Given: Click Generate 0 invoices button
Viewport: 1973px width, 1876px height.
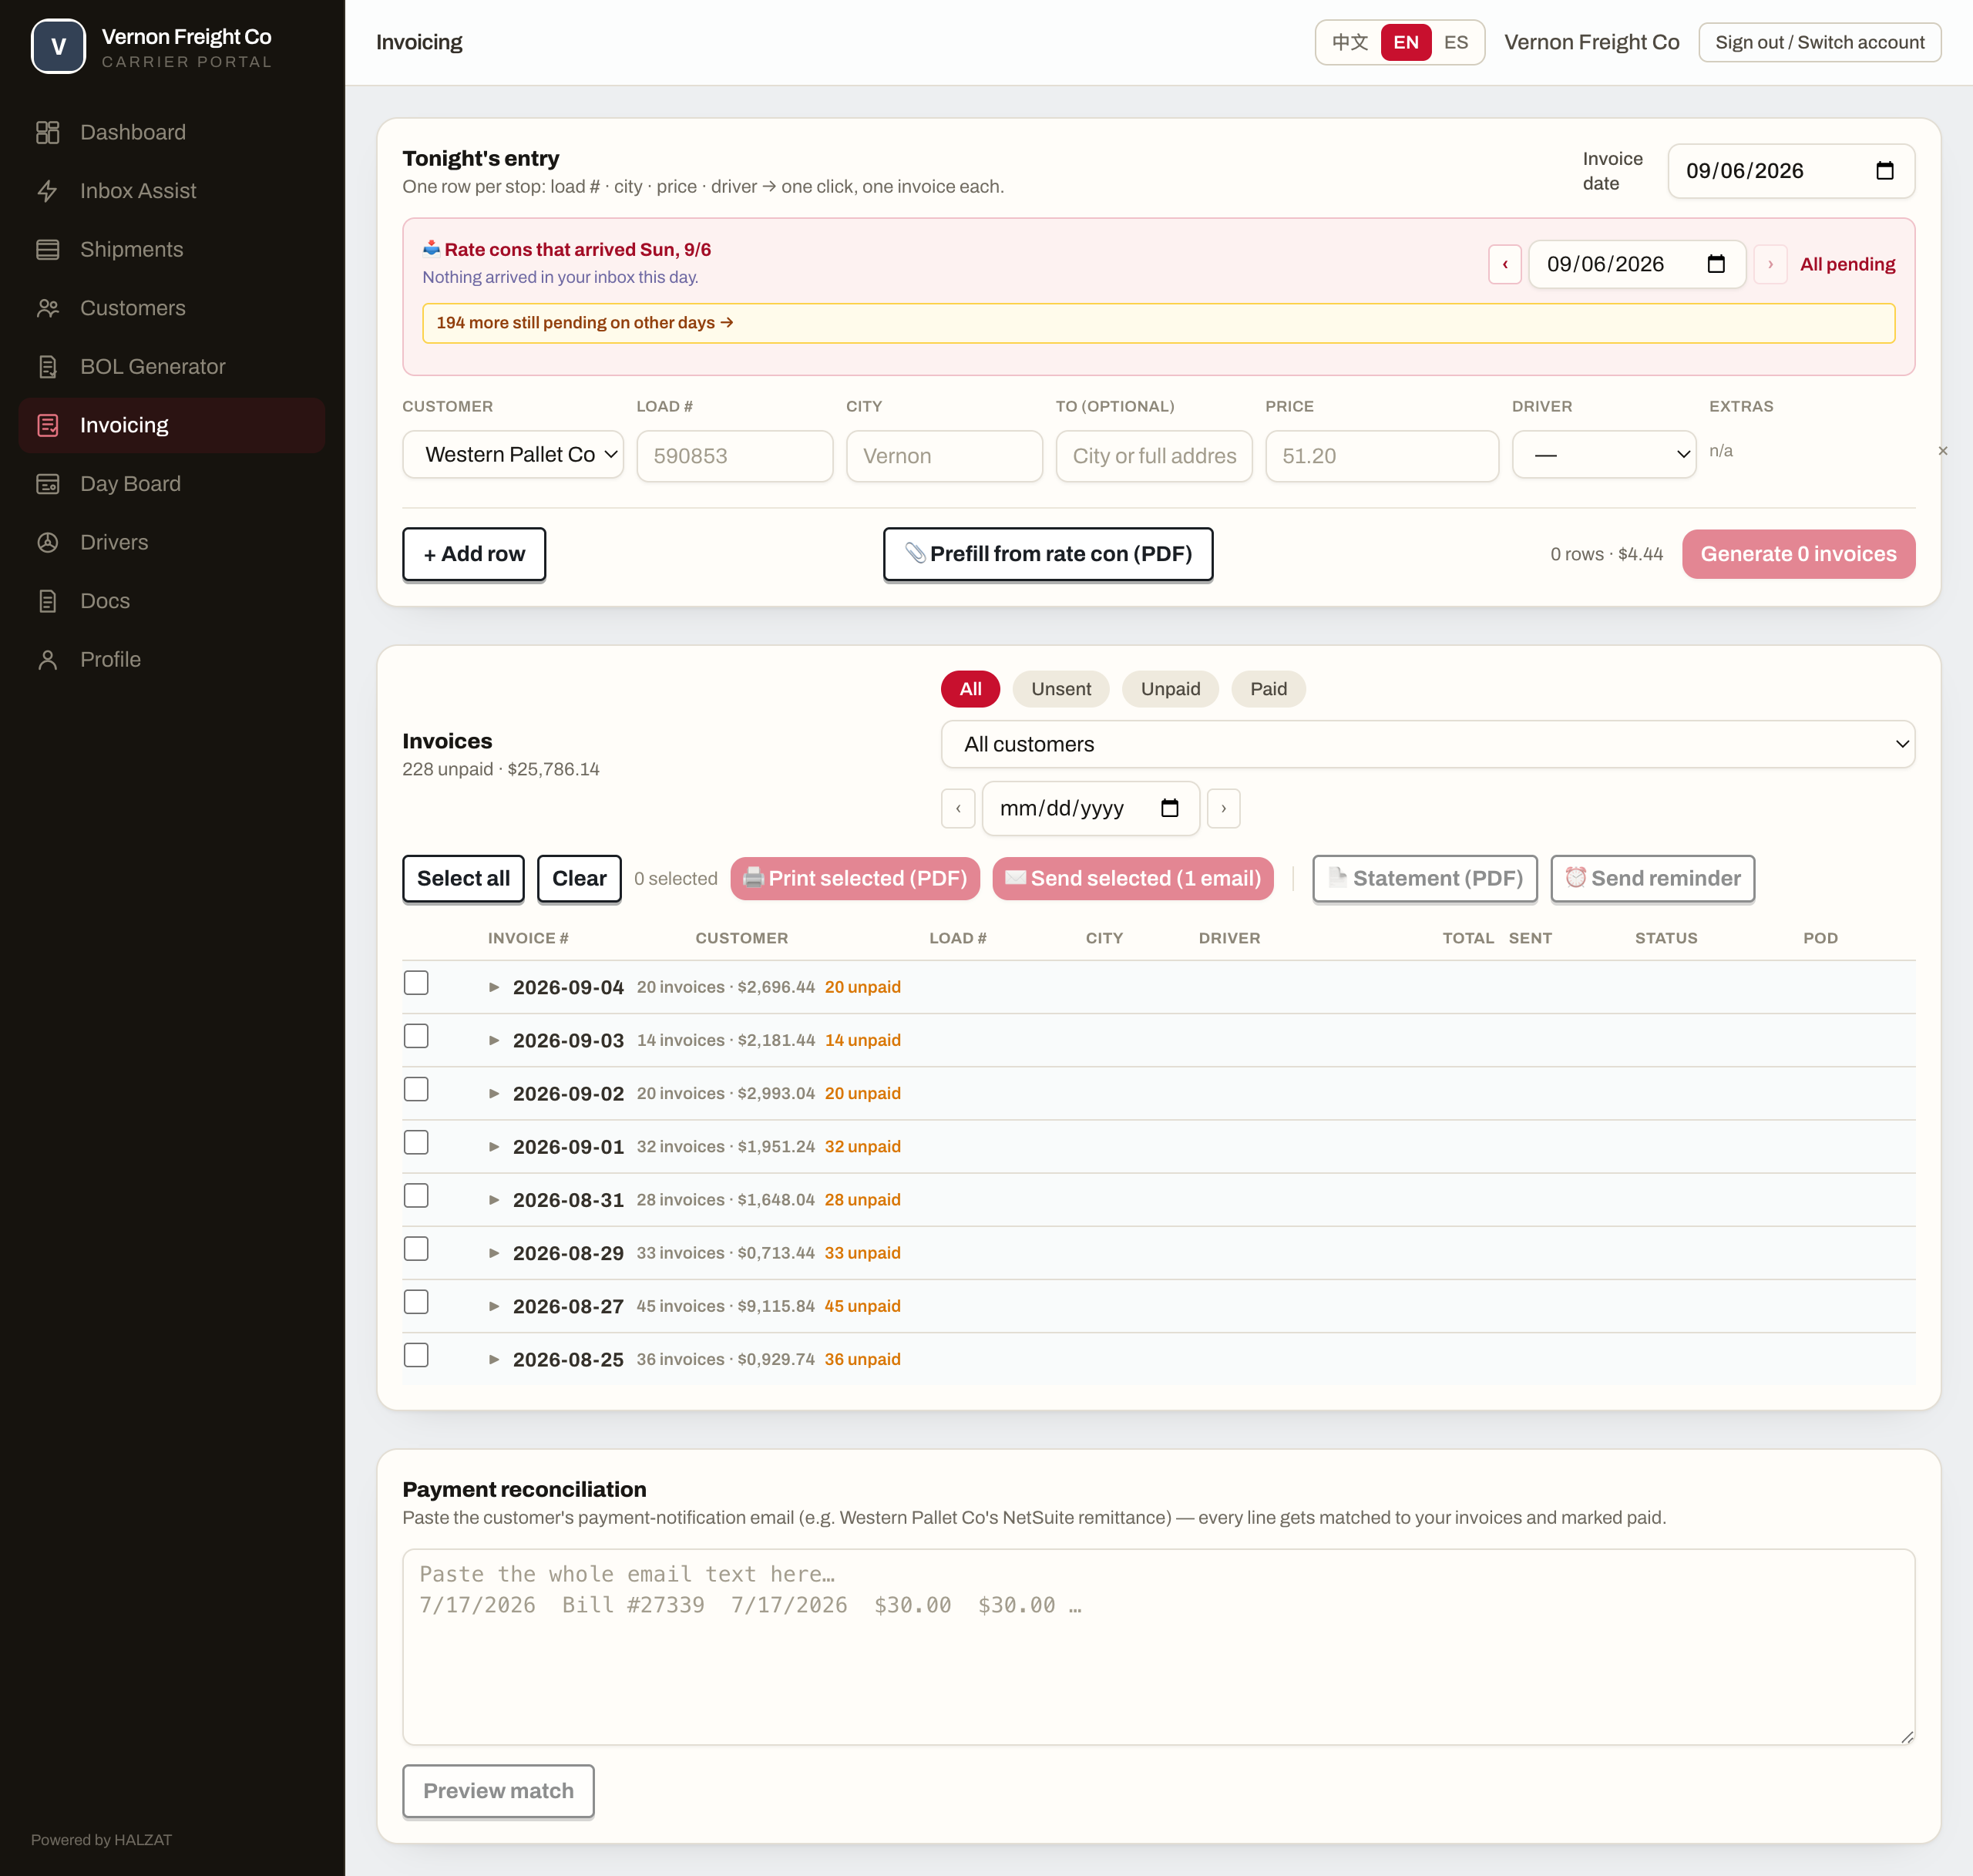Looking at the screenshot, I should coord(1797,554).
